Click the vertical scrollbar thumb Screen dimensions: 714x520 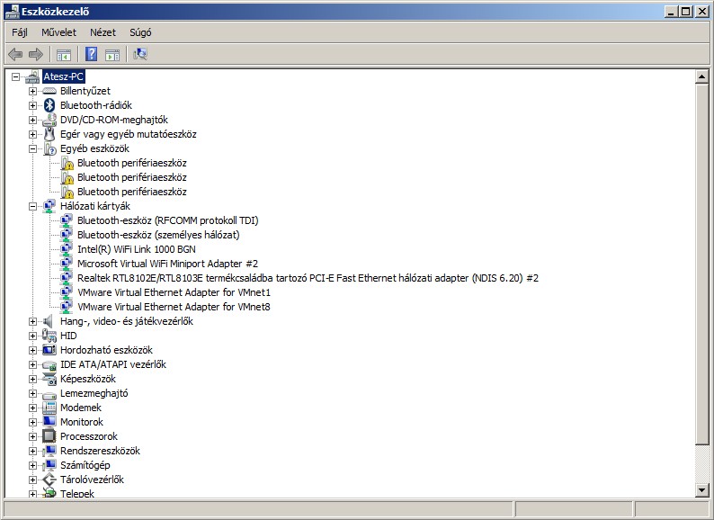tap(701, 264)
